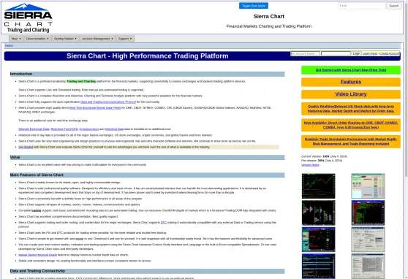Click Sierra Chart - High Performance Trading Platform title

point(147,56)
